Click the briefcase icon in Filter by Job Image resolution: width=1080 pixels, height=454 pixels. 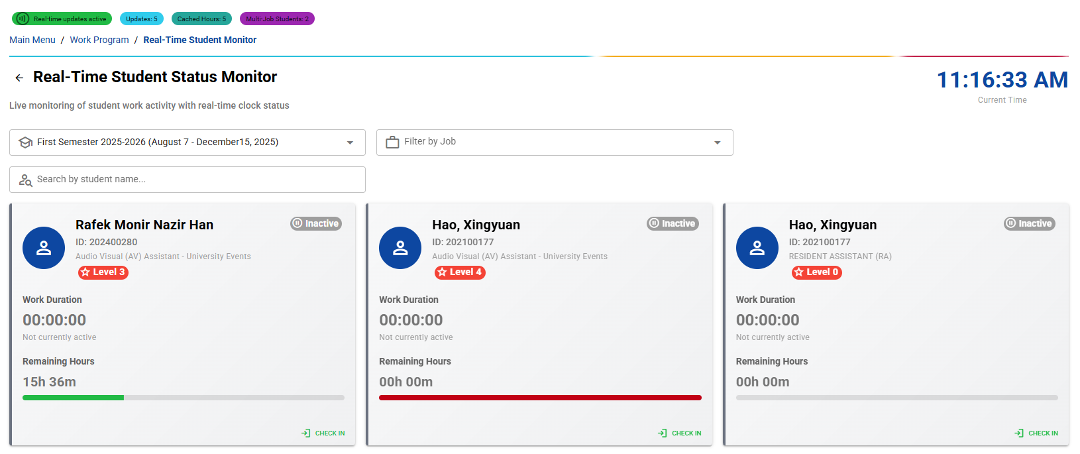pyautogui.click(x=392, y=142)
